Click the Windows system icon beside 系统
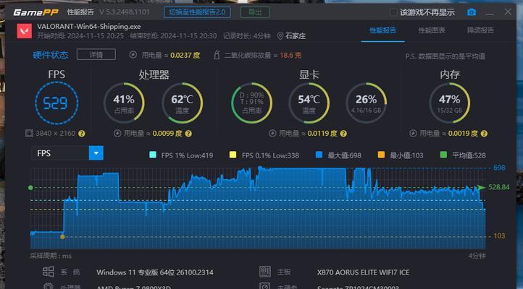 [x=49, y=272]
